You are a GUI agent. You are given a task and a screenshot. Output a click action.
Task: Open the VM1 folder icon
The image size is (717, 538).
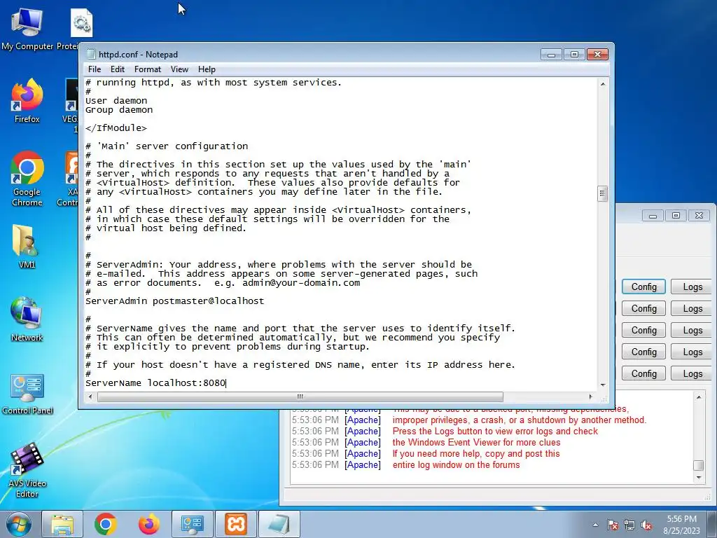point(27,247)
